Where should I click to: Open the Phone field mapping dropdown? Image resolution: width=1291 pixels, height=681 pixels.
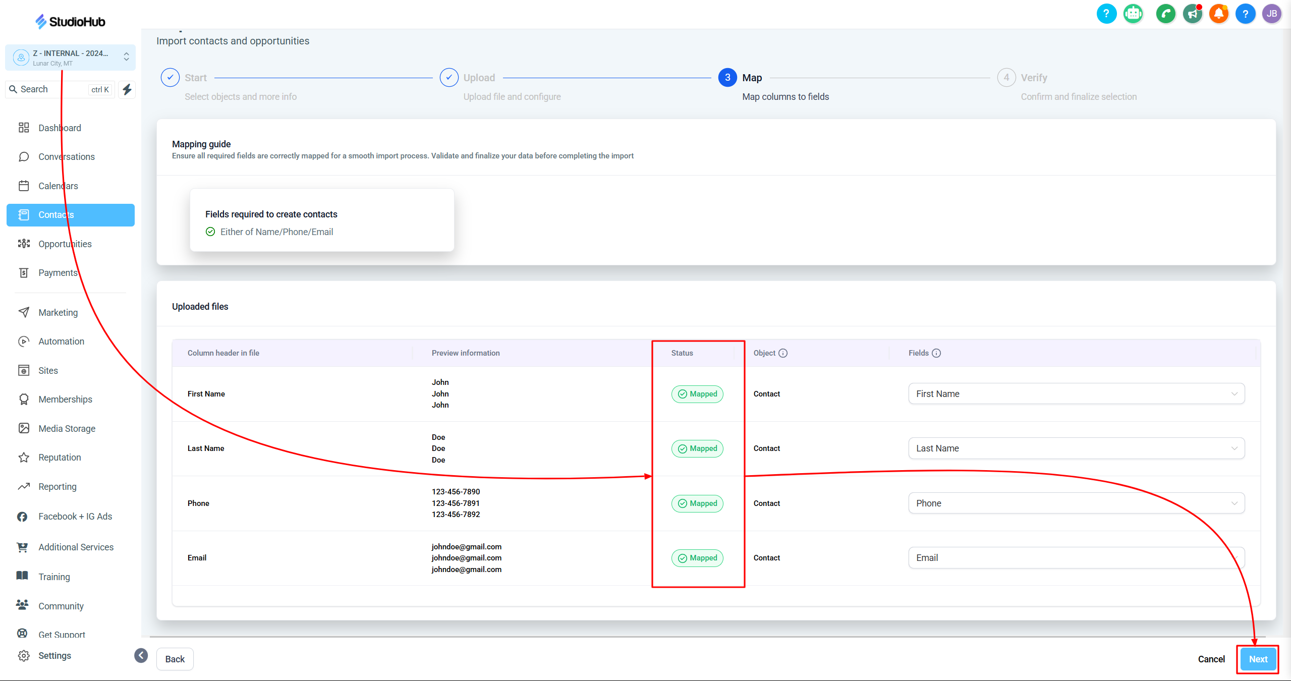pyautogui.click(x=1076, y=503)
